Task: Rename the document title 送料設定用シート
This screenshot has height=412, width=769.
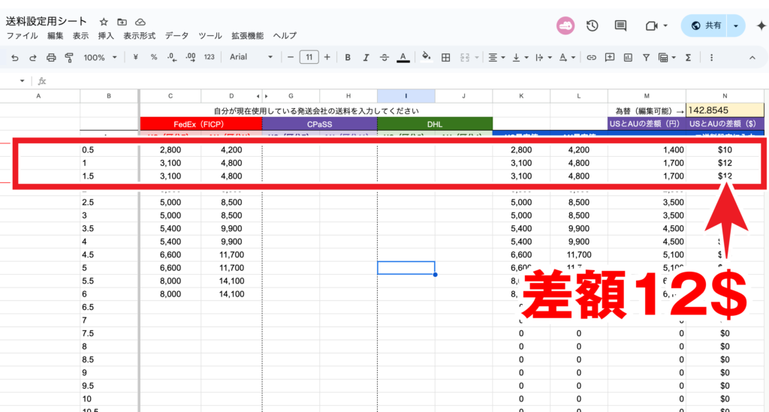Action: coord(47,22)
